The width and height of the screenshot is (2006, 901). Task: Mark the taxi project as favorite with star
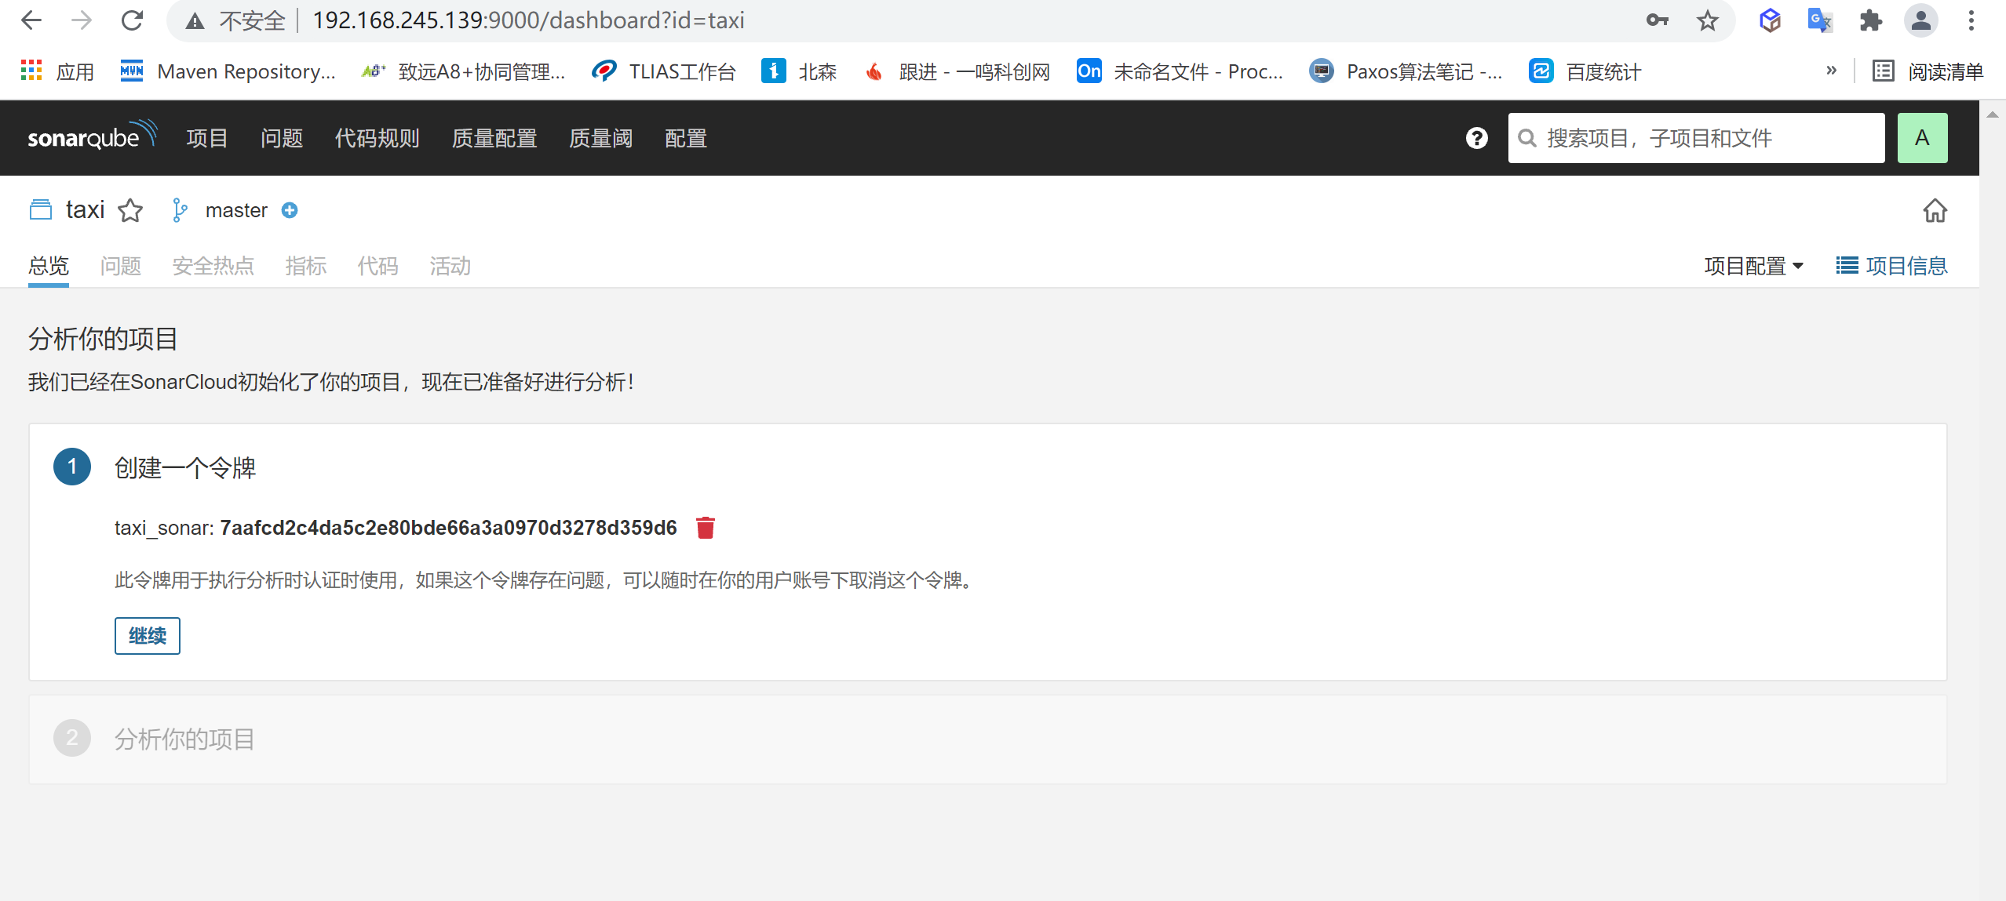click(130, 210)
